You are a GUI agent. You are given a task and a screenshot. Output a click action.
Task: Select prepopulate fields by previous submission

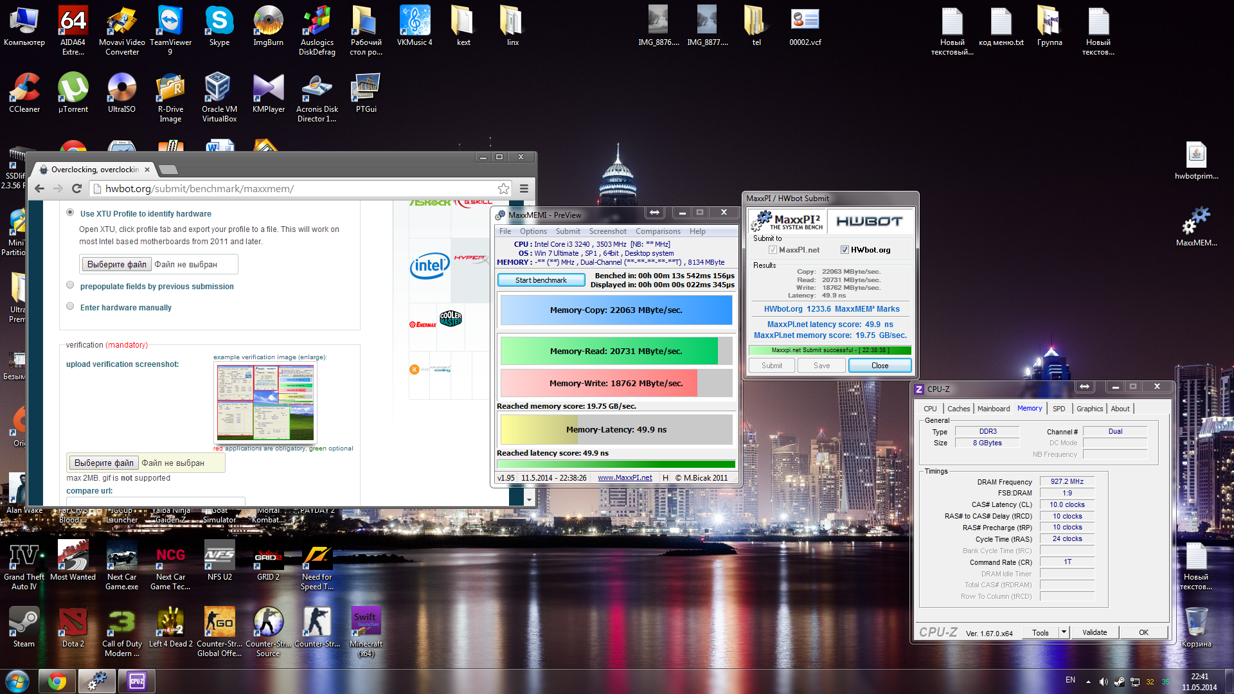tap(70, 285)
